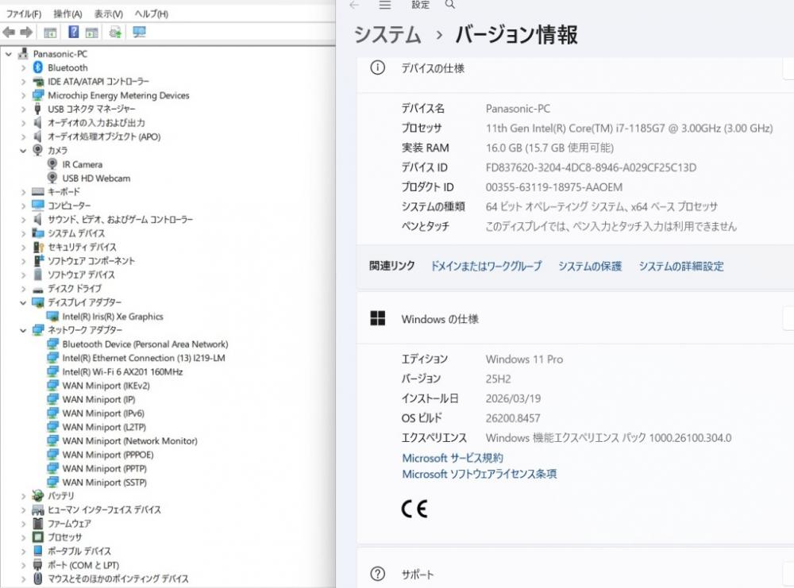Viewport: 794px width, 588px height.
Task: Expand the システム デバイス category
Action: point(23,233)
